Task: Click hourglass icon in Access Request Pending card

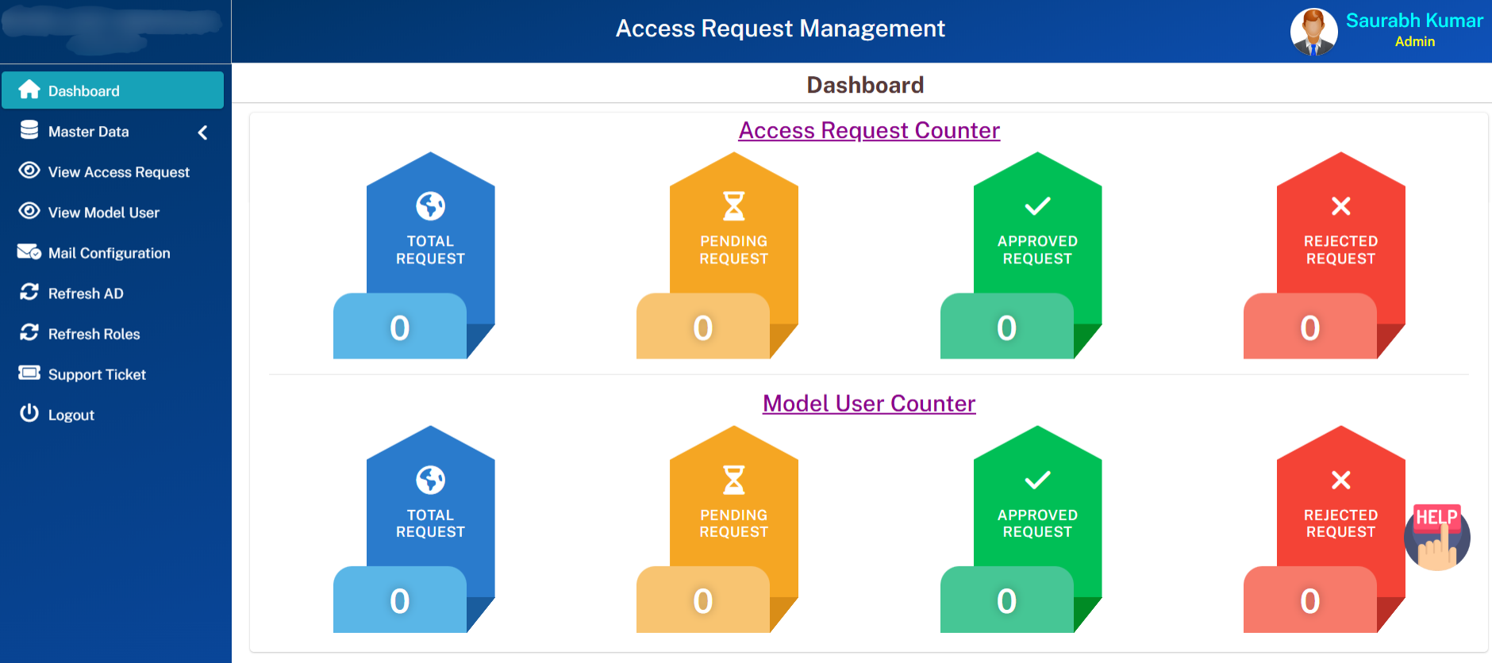Action: pos(734,206)
